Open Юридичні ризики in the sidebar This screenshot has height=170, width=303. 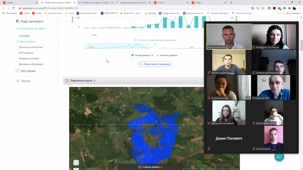[29, 59]
